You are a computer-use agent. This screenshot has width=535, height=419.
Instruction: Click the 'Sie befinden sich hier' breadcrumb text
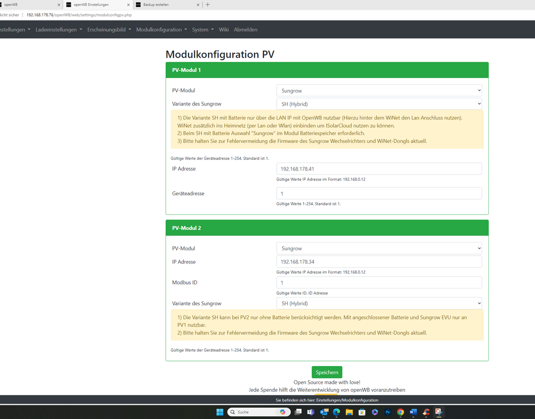pos(327,400)
